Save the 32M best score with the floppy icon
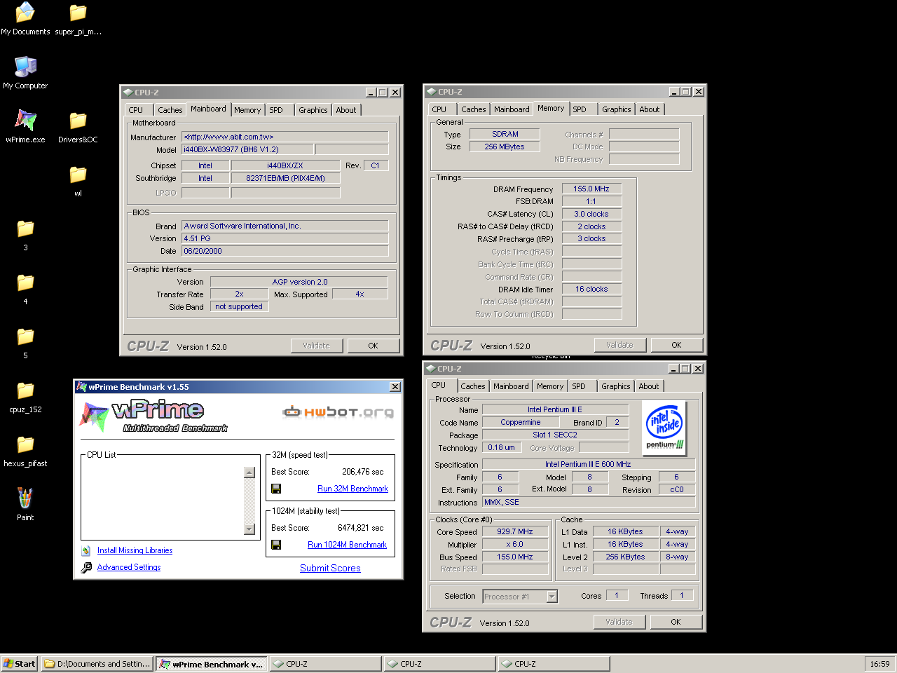The width and height of the screenshot is (897, 673). click(x=276, y=489)
